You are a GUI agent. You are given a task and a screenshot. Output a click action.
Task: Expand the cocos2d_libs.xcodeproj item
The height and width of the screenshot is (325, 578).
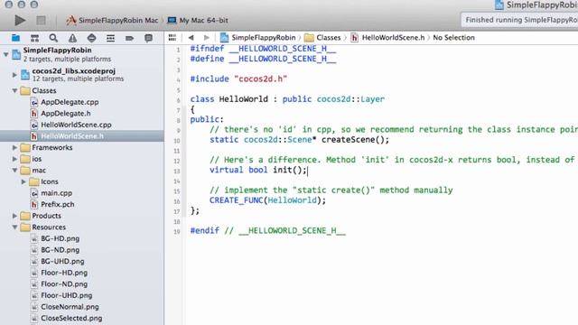click(x=14, y=75)
